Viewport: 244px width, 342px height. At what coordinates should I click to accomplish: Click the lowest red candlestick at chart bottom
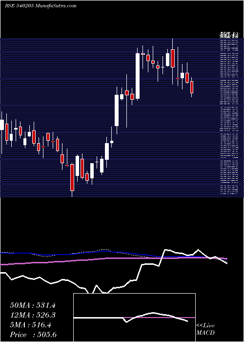[x=72, y=178]
